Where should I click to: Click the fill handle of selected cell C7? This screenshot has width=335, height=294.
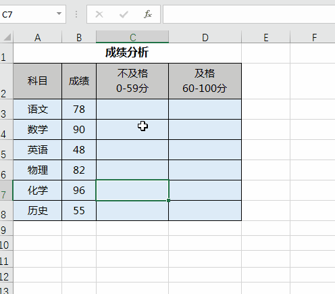168,200
